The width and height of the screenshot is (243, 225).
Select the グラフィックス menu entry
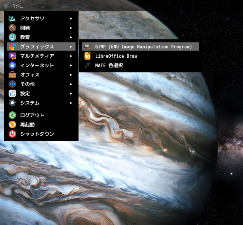coord(41,46)
